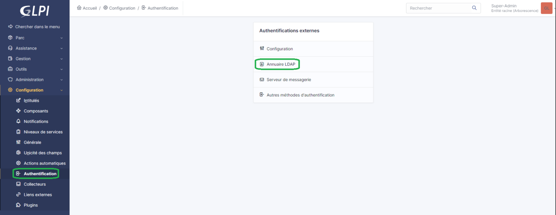Click the Autres méthodes d'authentification icon

(261, 95)
